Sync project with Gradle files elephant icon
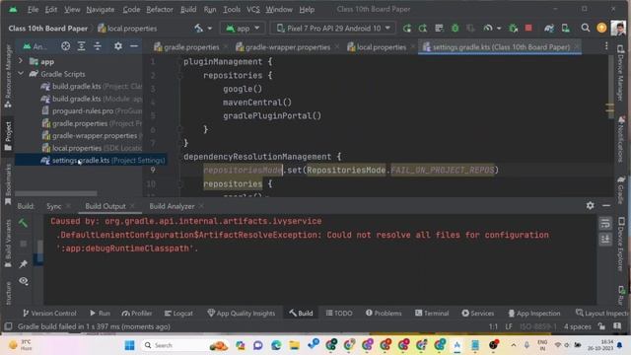631x355 pixels. pyautogui.click(x=549, y=29)
